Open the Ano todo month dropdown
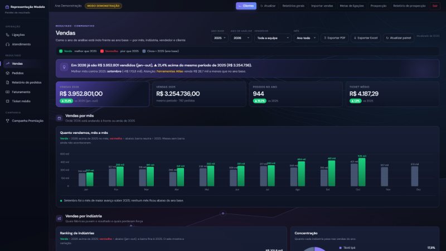 pos(306,38)
